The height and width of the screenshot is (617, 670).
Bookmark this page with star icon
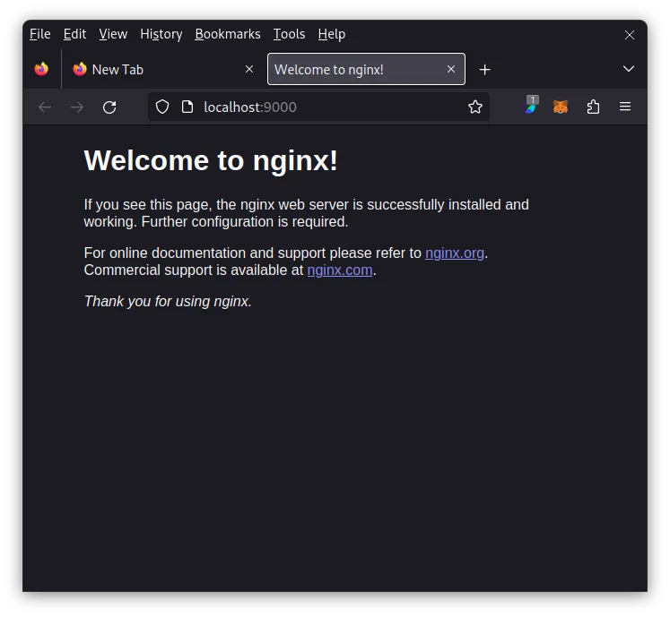pyautogui.click(x=474, y=107)
